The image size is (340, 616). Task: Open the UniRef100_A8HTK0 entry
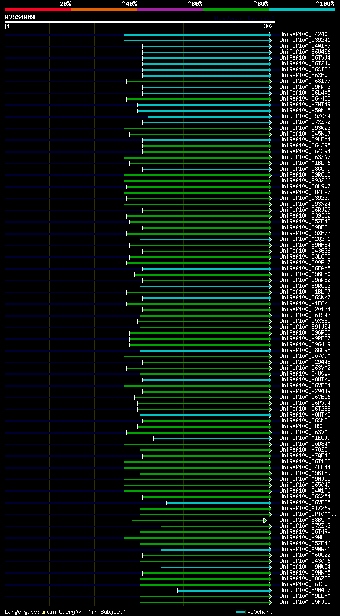click(x=305, y=380)
